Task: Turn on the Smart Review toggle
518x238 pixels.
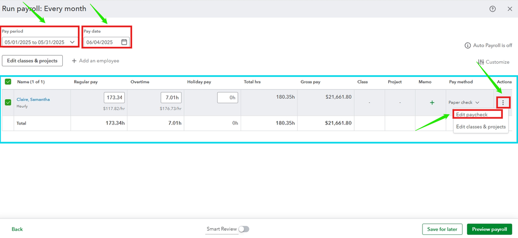Action: pyautogui.click(x=244, y=229)
